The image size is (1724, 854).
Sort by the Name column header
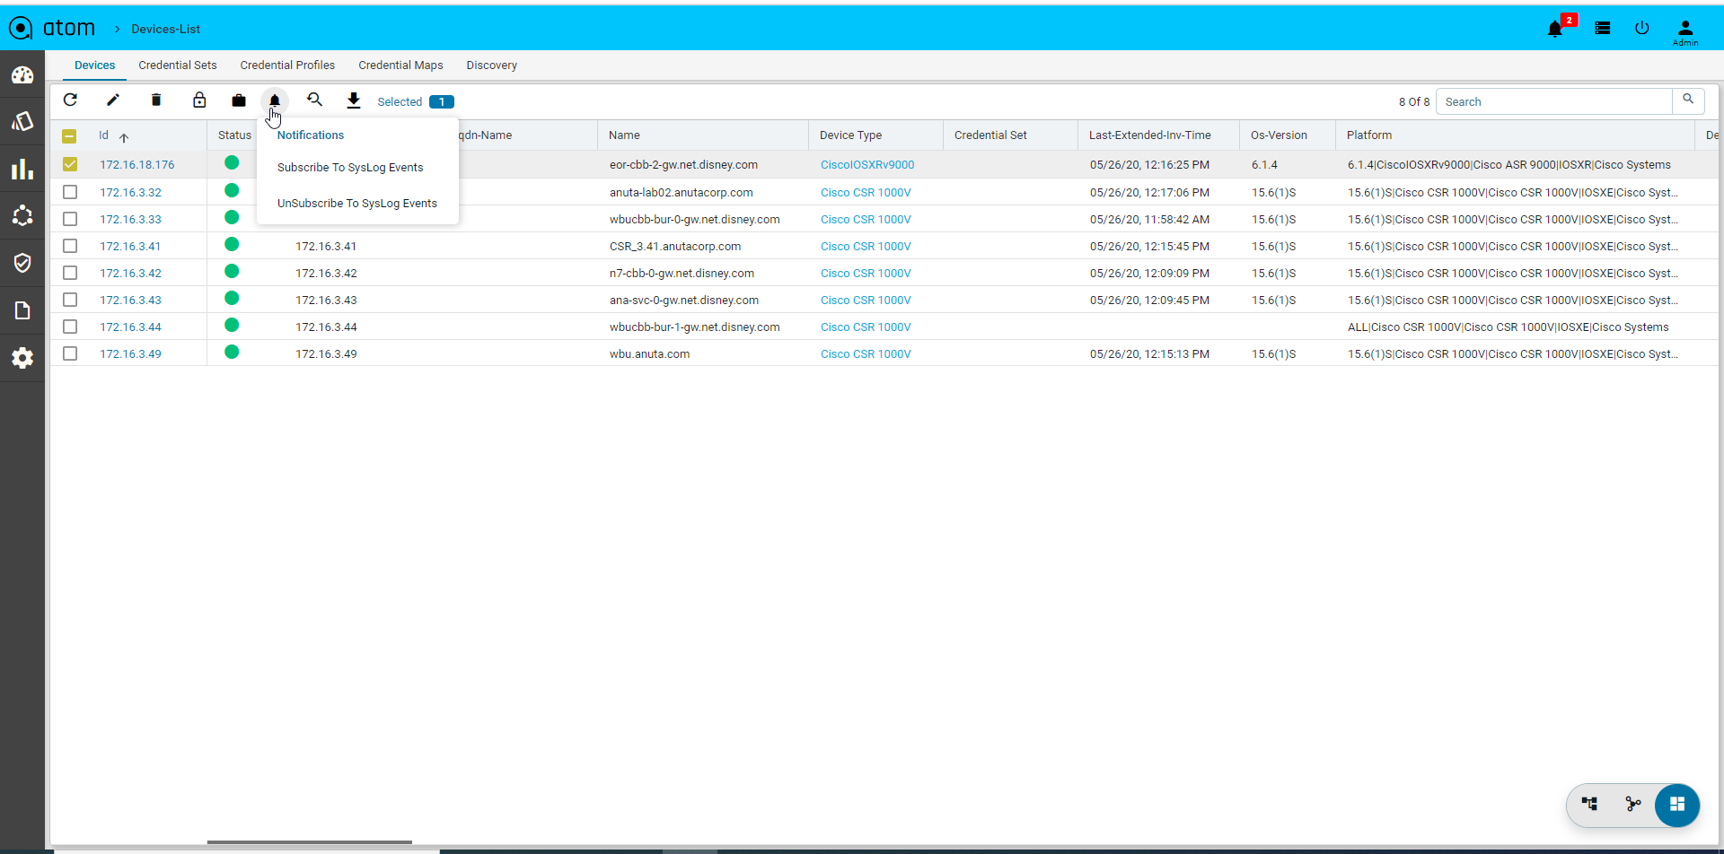coord(624,135)
